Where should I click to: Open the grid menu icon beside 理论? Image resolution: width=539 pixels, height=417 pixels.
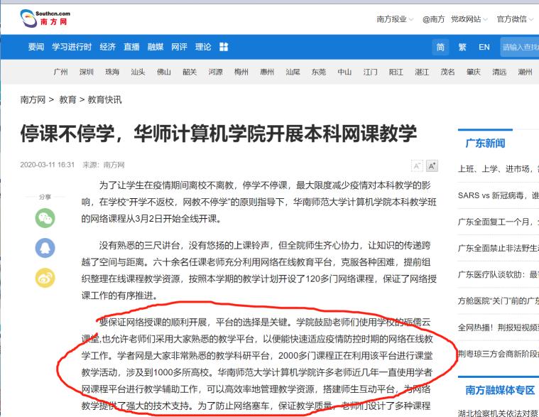pos(224,47)
